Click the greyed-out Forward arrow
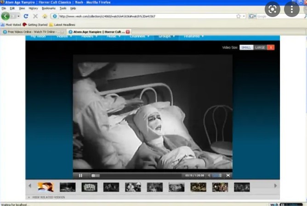 (13, 16)
